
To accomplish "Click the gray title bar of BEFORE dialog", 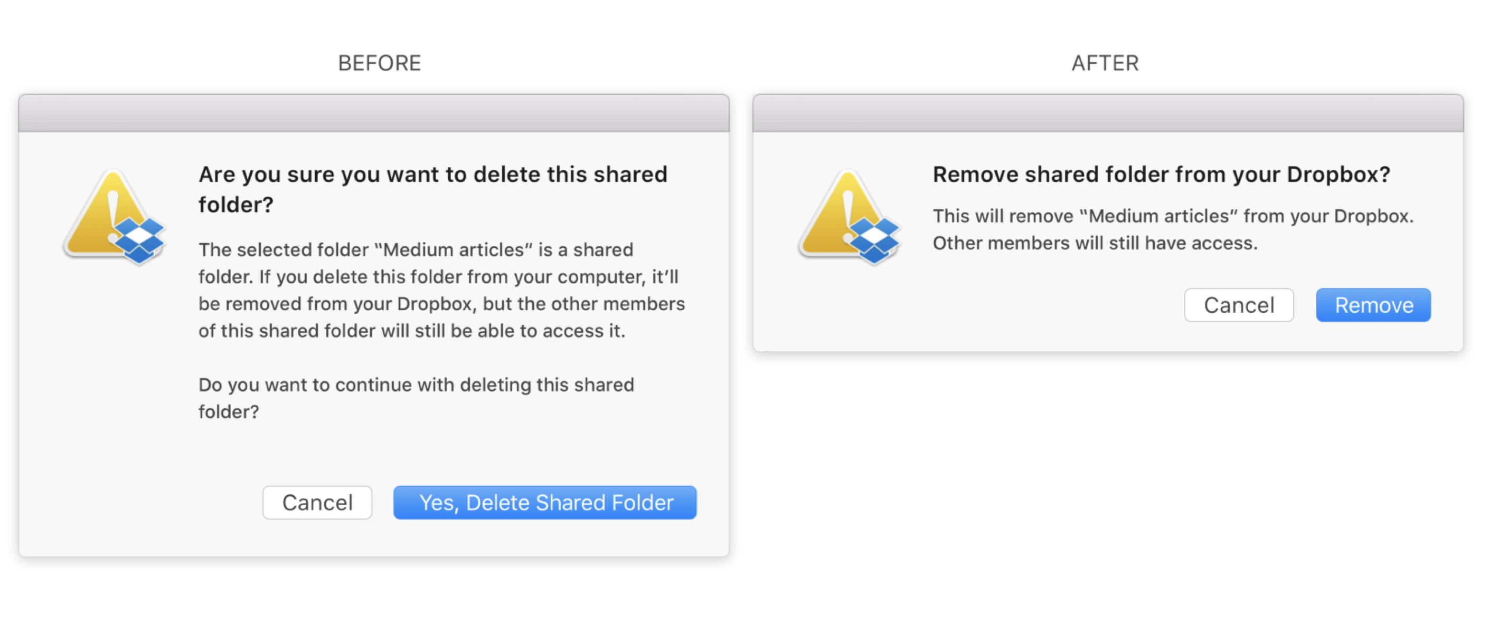I will 373,113.
